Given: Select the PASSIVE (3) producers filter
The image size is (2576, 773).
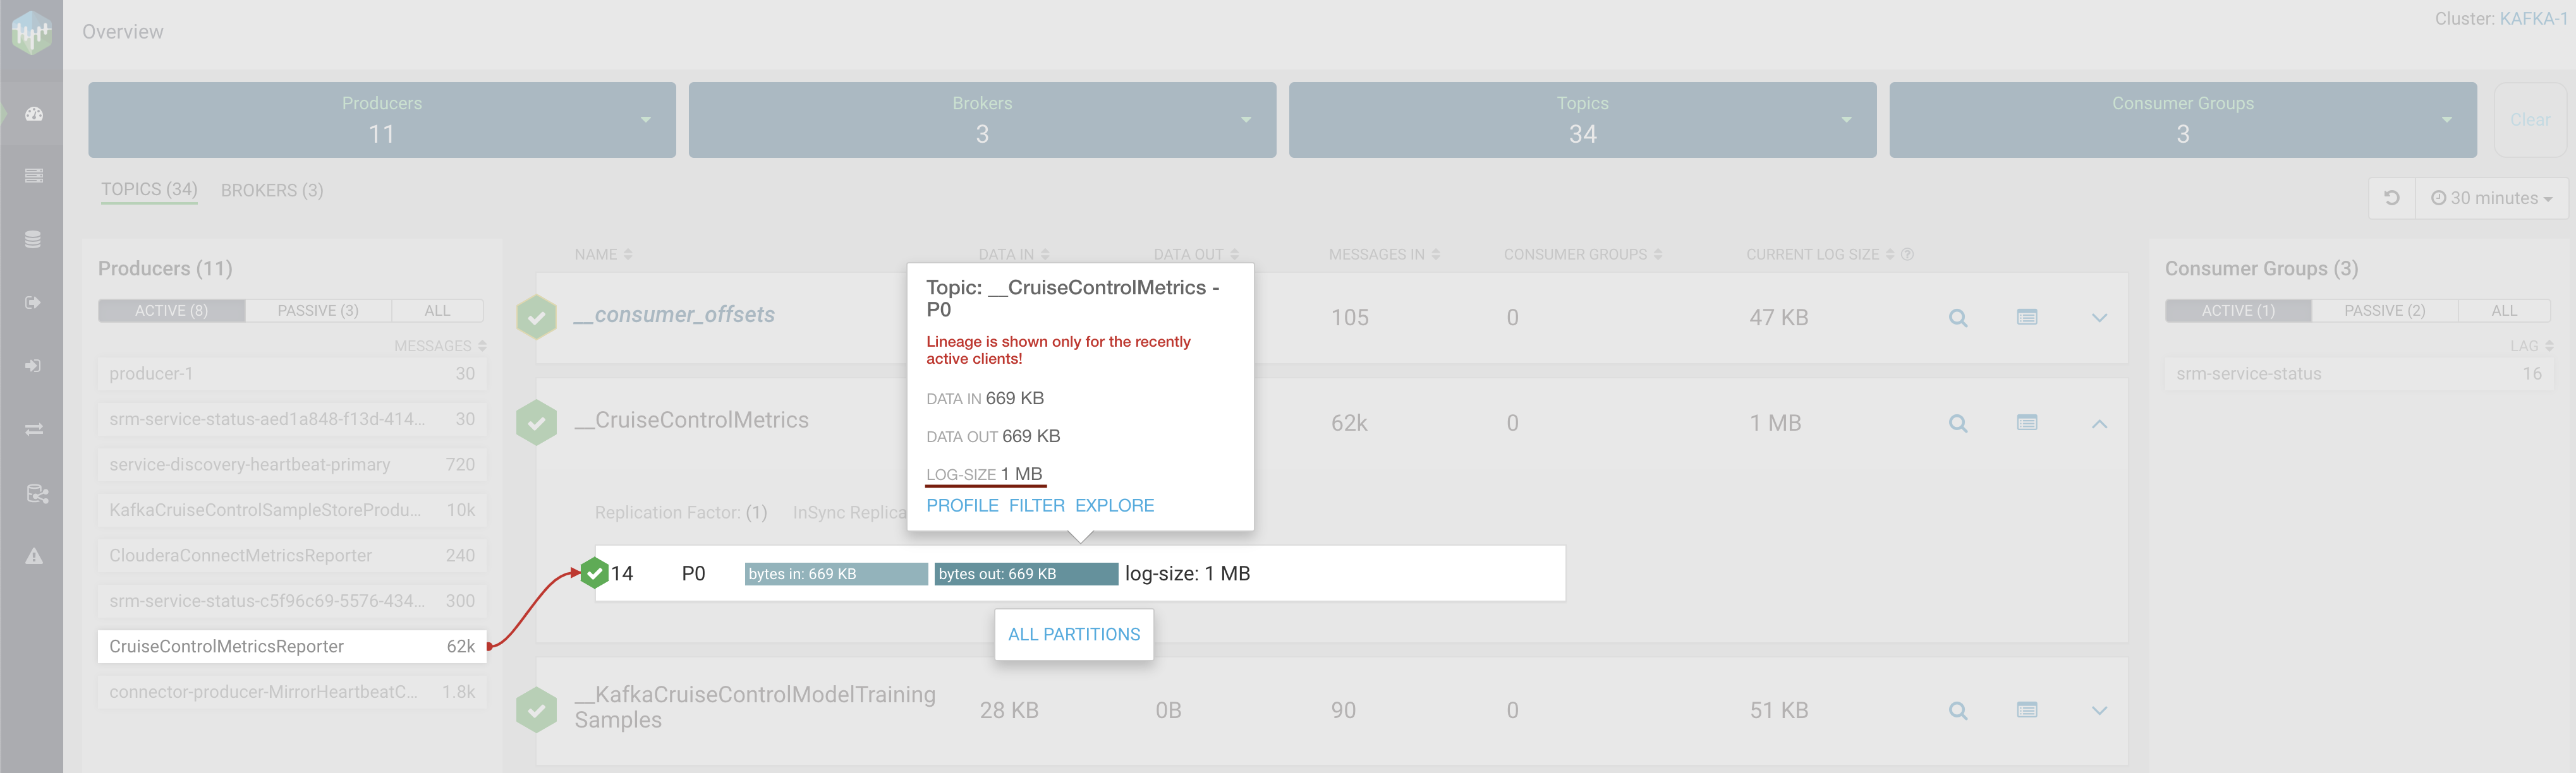Looking at the screenshot, I should pyautogui.click(x=318, y=311).
